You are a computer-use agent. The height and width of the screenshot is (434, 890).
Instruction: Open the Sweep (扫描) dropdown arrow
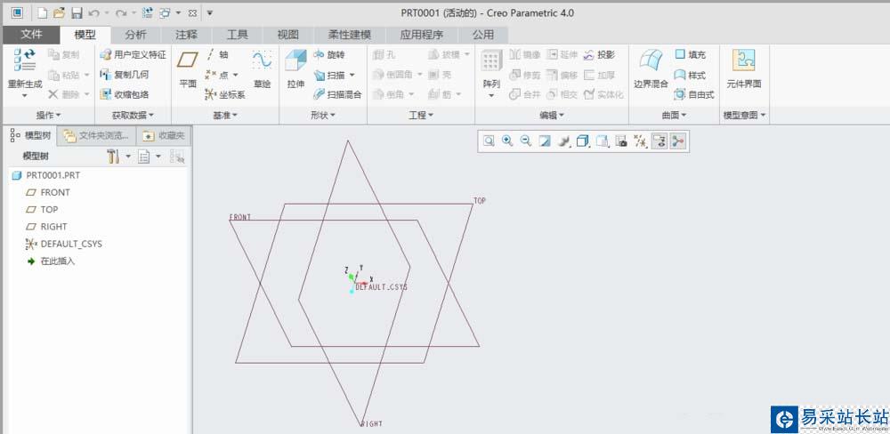click(352, 75)
